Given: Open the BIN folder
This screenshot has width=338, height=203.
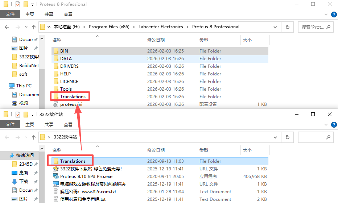Looking at the screenshot, I should coord(64,51).
